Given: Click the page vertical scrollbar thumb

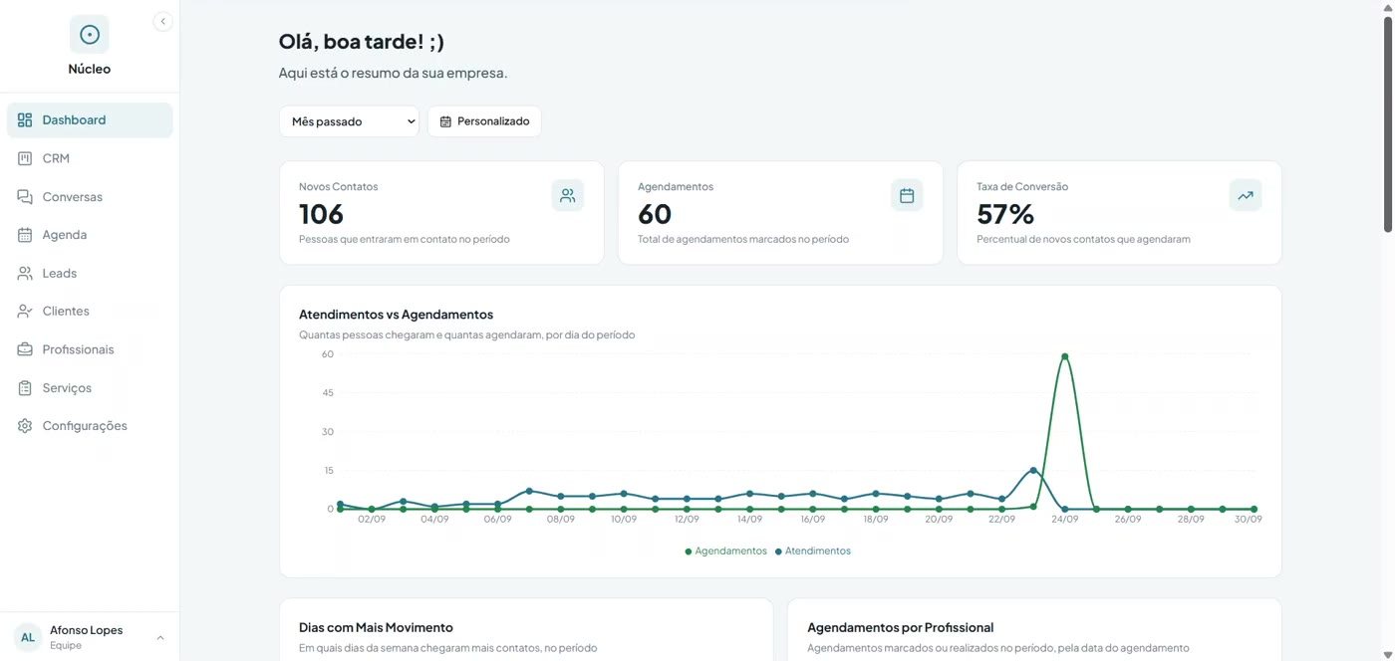Looking at the screenshot, I should (1388, 124).
